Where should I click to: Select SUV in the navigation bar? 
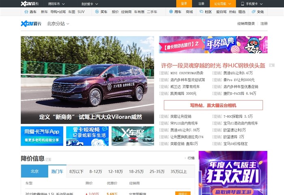(x=81, y=12)
